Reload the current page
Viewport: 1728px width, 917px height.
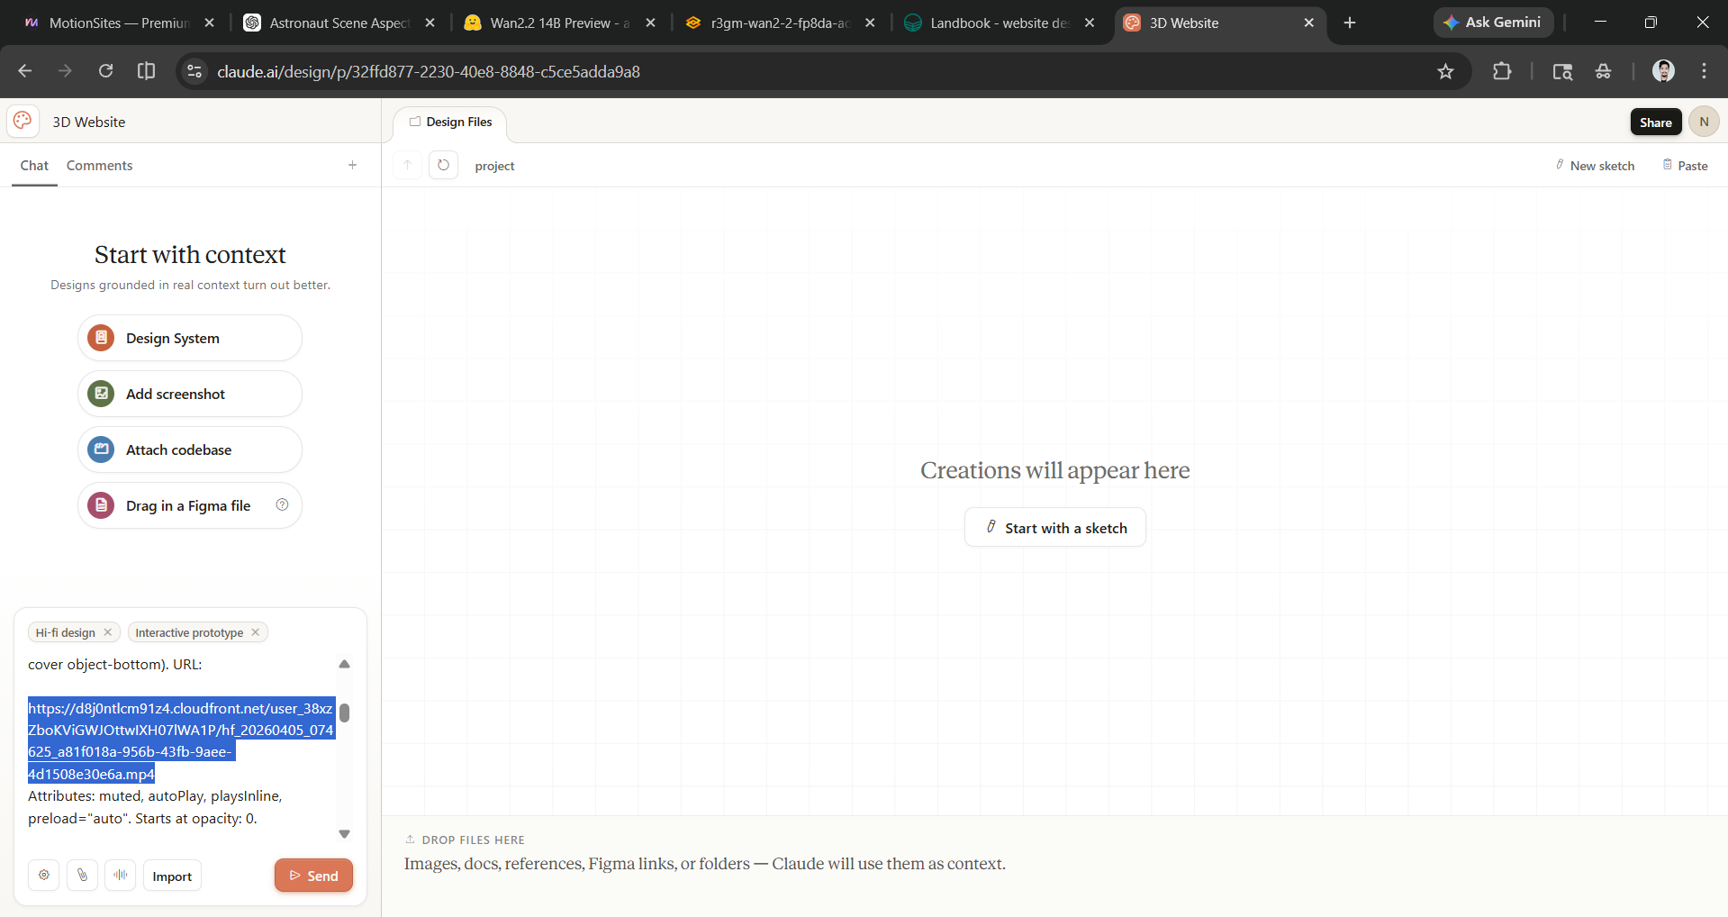coord(105,71)
